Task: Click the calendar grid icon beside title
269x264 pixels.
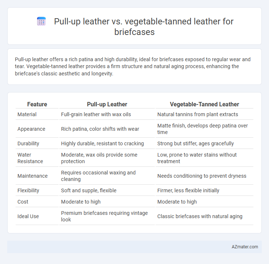Action: (x=41, y=21)
